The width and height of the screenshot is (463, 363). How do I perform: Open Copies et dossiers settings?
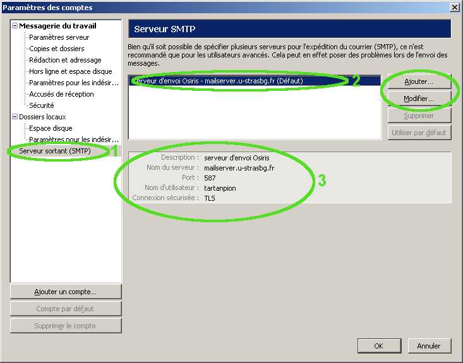(57, 49)
